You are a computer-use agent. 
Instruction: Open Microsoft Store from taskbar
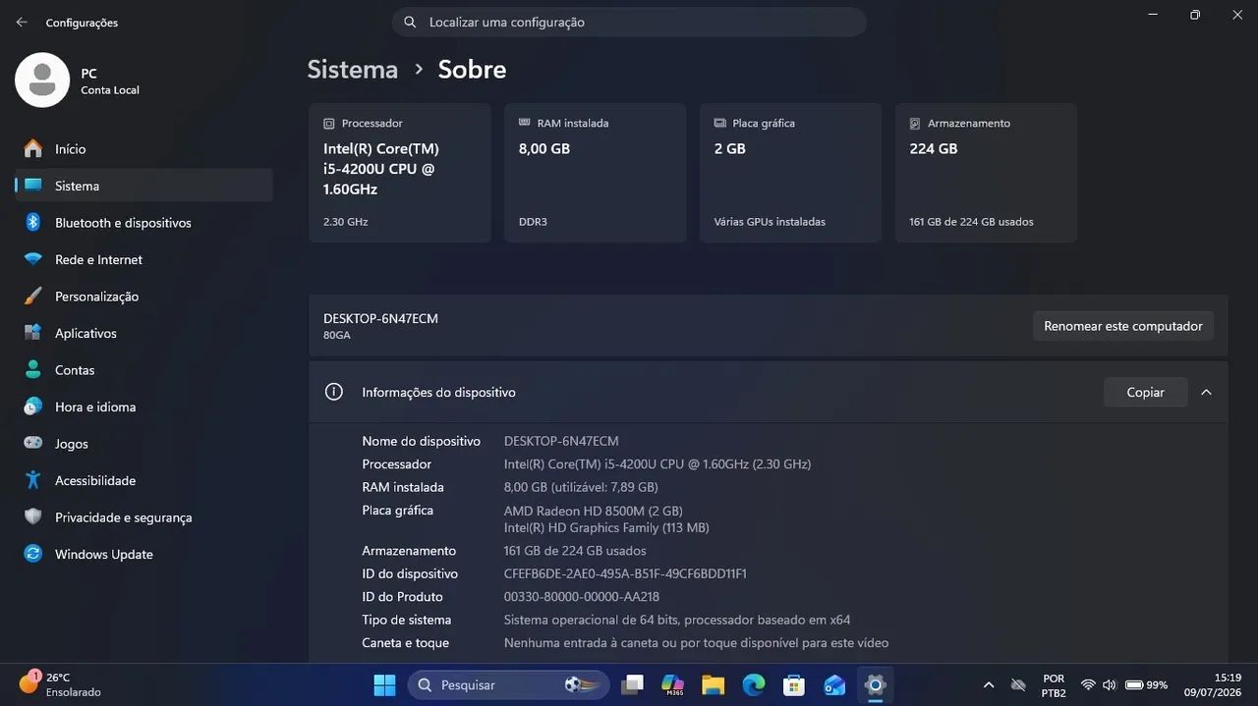click(794, 684)
